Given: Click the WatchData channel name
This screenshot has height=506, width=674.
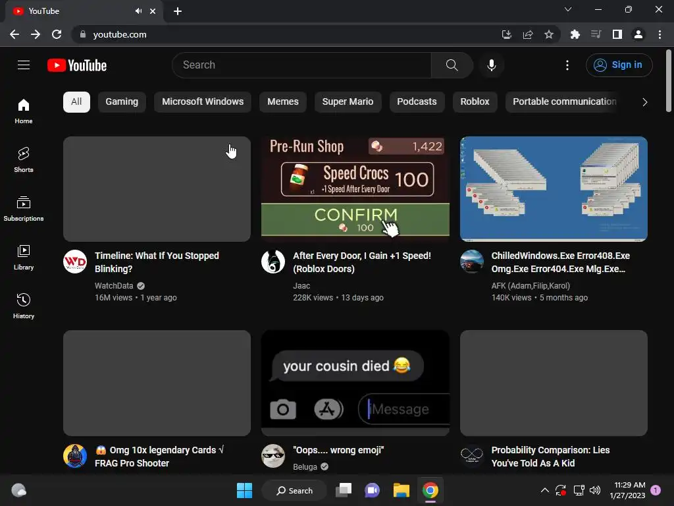Looking at the screenshot, I should [114, 286].
